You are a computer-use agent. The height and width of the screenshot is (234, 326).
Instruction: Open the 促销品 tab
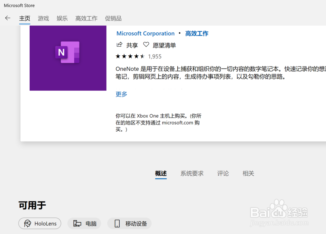point(113,18)
